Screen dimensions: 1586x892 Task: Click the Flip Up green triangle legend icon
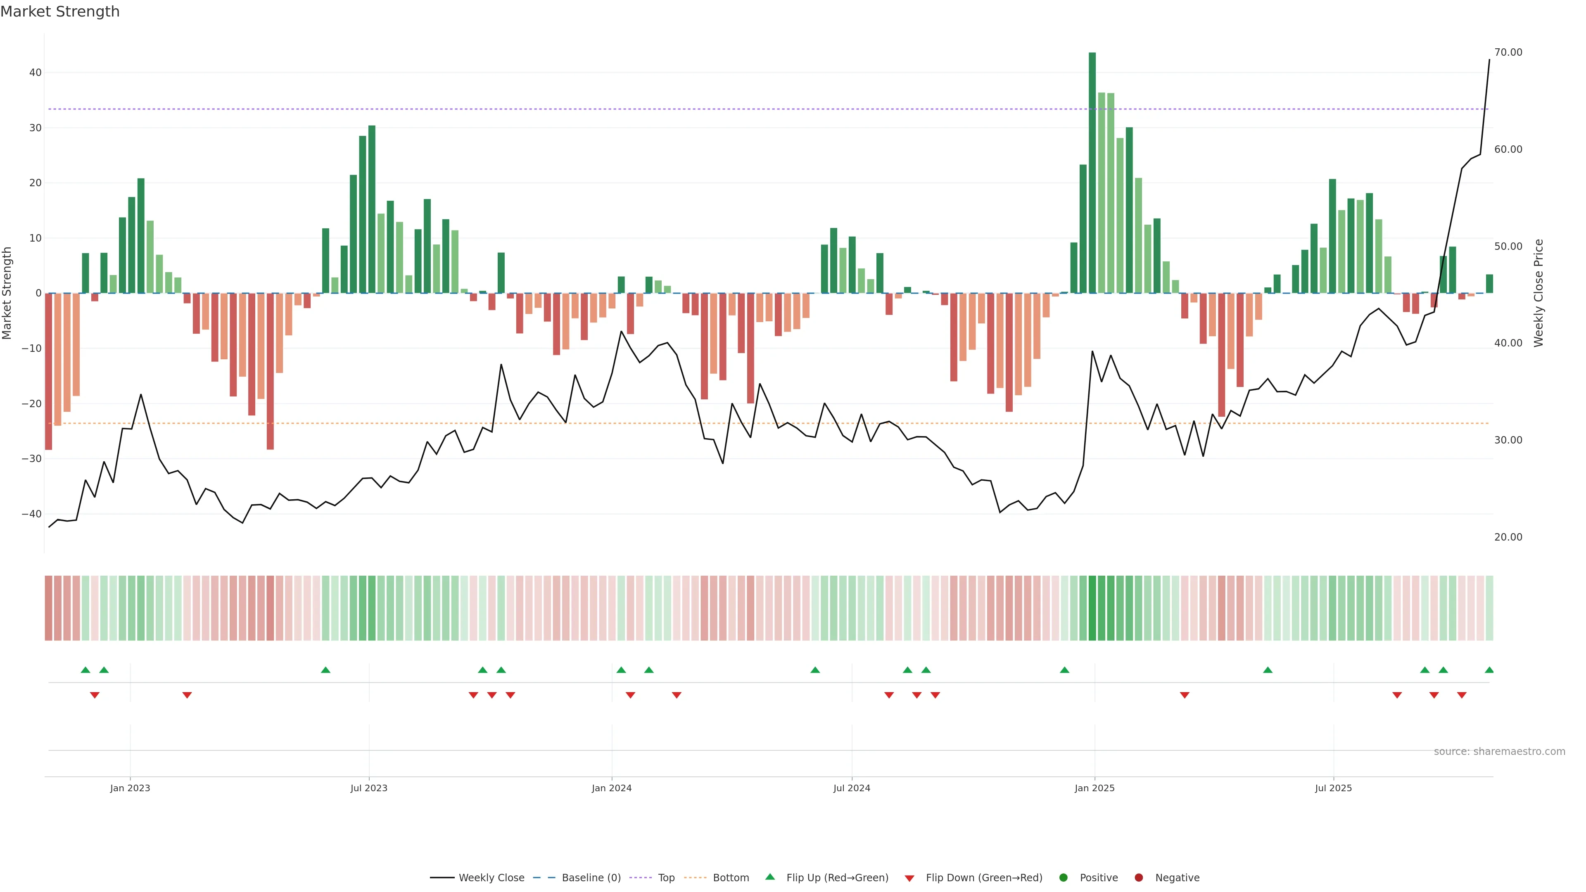pos(769,877)
